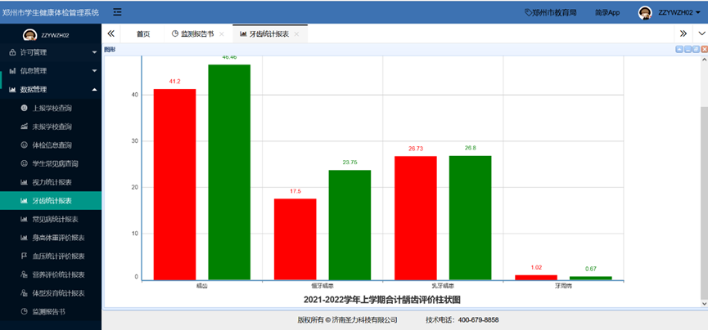Viewport: 708px width, 330px height.
Task: Toggle the sidebar hamburger menu icon
Action: pos(118,12)
